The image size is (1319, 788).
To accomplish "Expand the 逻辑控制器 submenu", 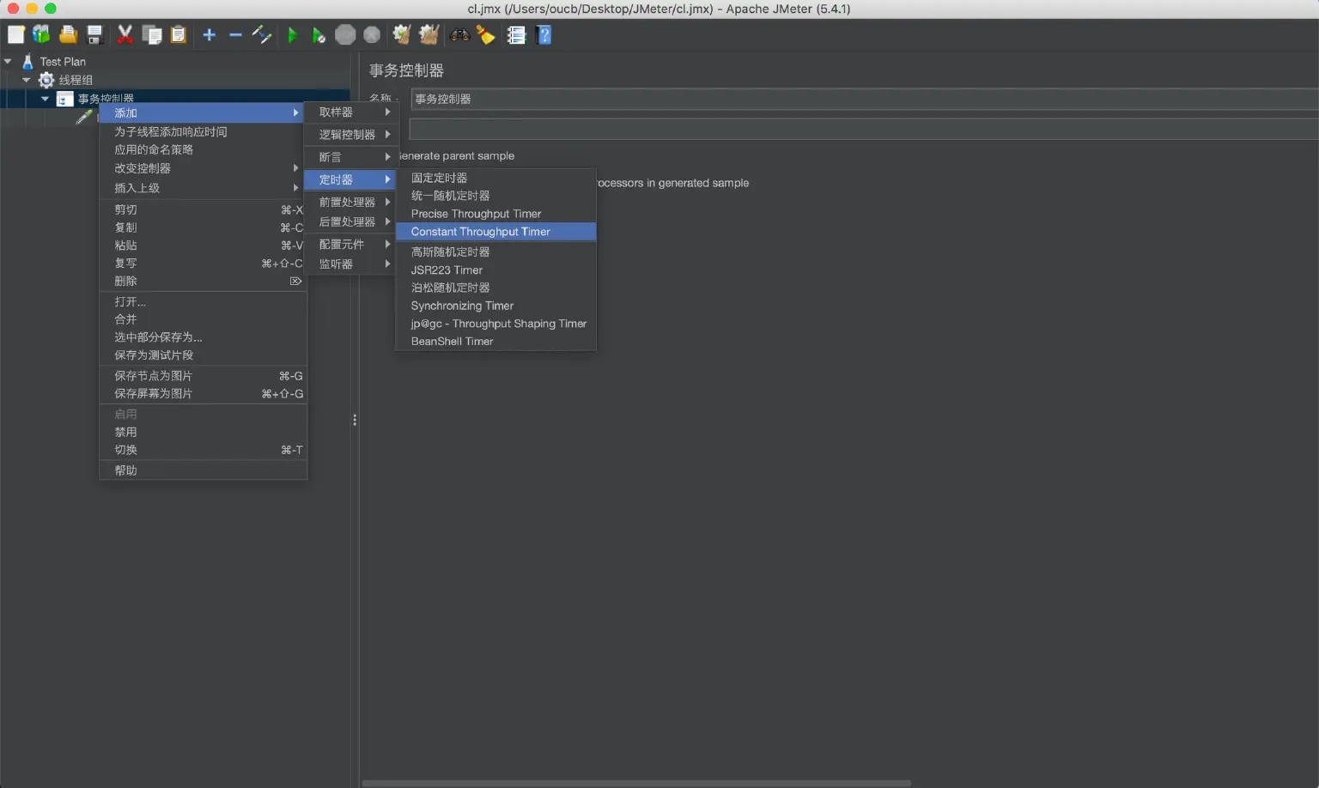I will 348,135.
